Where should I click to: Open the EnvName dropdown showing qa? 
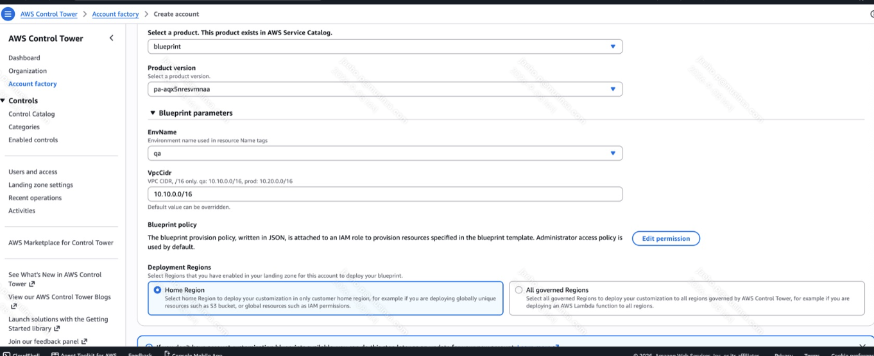point(385,154)
